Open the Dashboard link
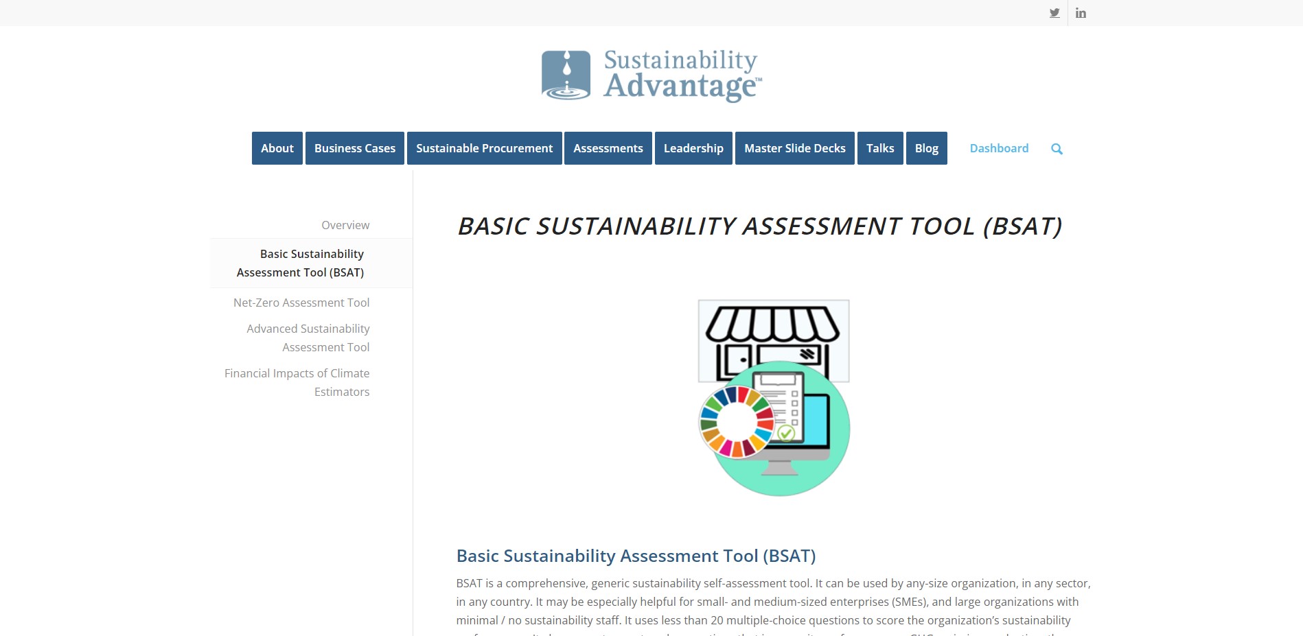 click(999, 148)
